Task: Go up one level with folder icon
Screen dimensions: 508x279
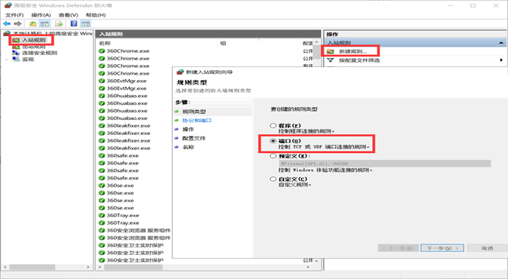Action: point(32,23)
